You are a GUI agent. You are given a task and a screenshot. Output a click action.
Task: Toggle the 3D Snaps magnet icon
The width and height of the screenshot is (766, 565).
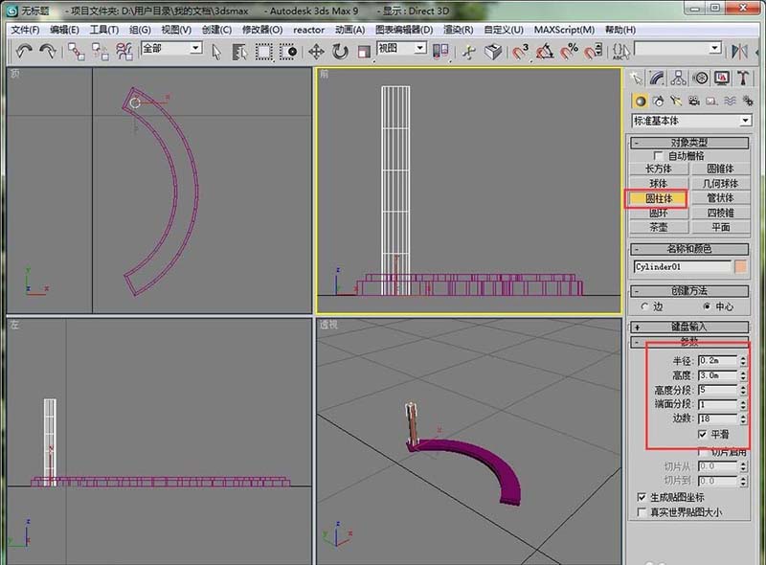(520, 52)
